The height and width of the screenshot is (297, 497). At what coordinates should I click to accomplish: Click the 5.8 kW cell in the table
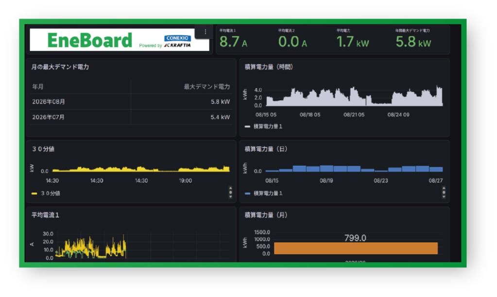pyautogui.click(x=220, y=102)
